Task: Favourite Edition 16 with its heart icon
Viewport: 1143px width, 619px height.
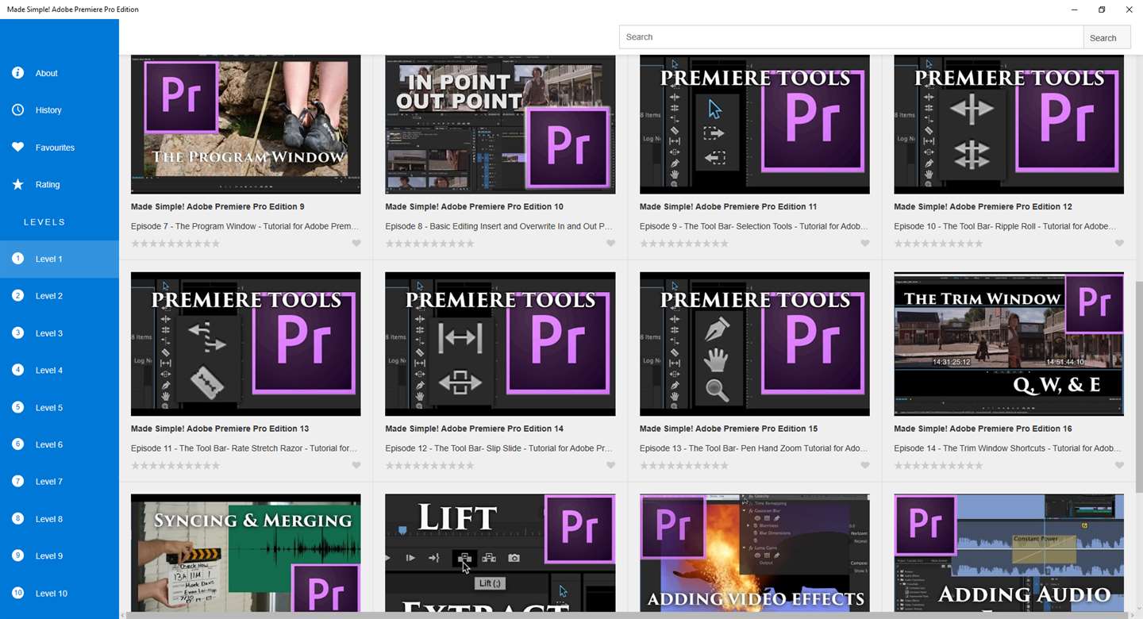Action: tap(1119, 466)
